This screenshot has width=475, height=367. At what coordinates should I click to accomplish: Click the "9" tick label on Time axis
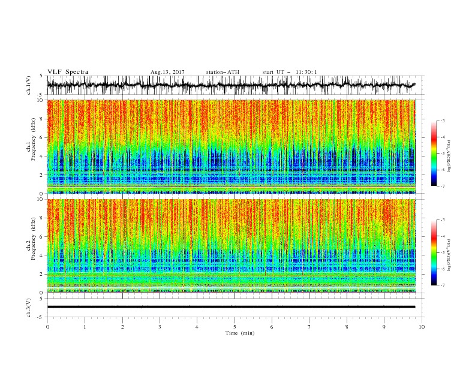point(384,327)
